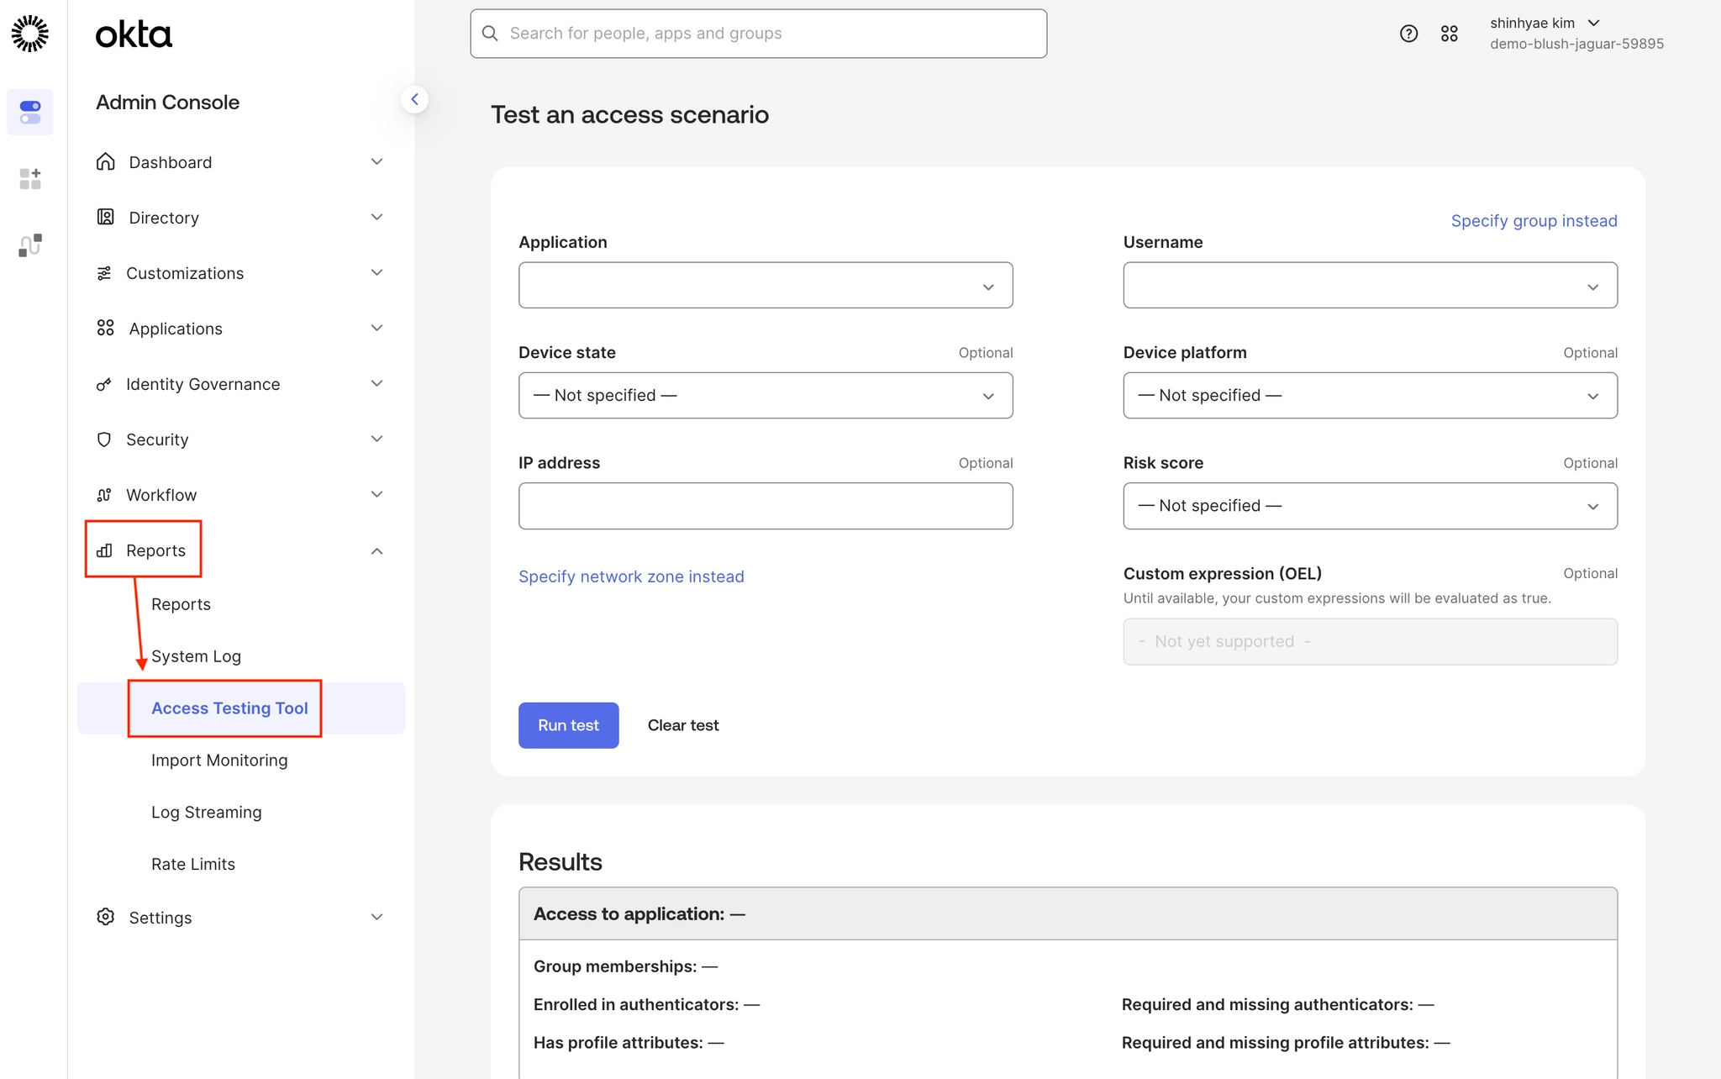Click the Security shield icon
The image size is (1721, 1079).
pos(104,439)
